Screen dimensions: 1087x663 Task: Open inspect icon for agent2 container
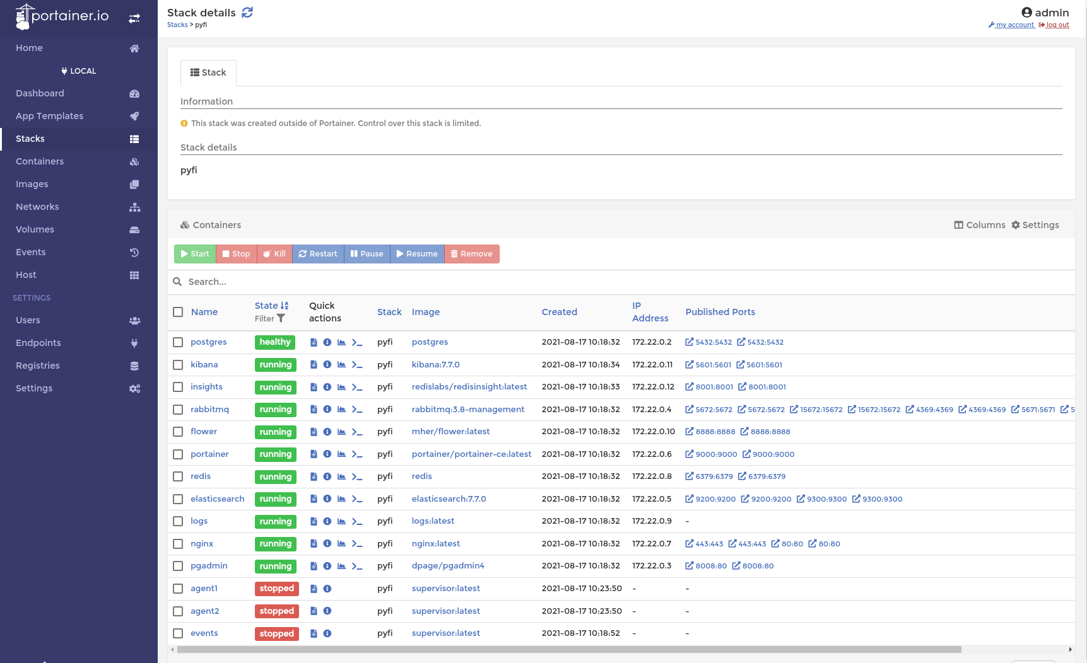pyautogui.click(x=327, y=611)
